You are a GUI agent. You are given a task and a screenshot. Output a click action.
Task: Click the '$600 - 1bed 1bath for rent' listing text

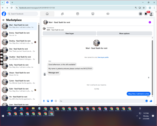point(55,30)
